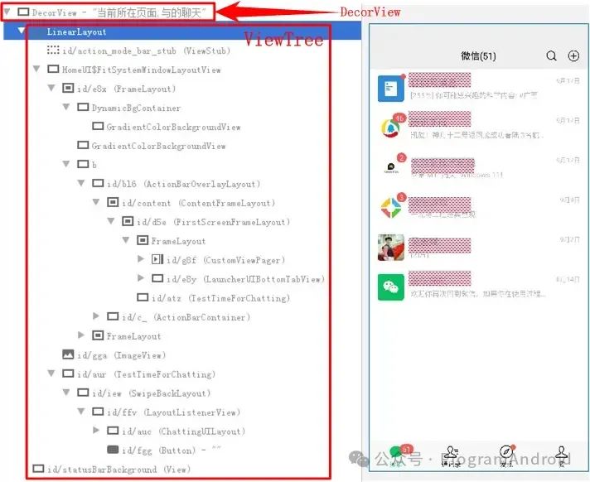Collapse the id/aur TestTimeForChatting arrow
590x482 pixels.
coord(51,374)
